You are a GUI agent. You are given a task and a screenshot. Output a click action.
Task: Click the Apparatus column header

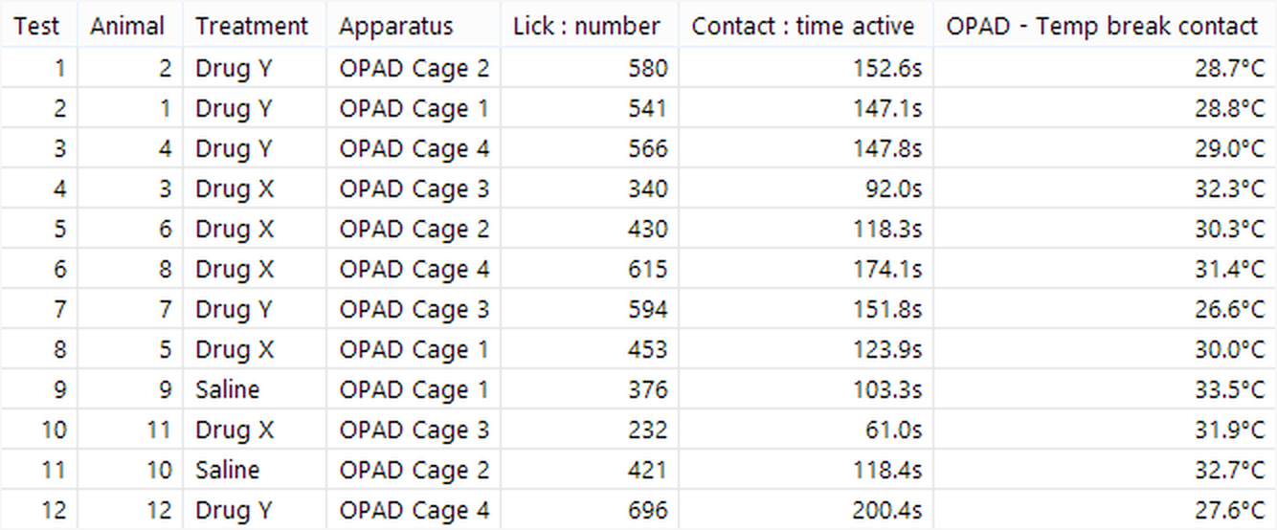(395, 26)
